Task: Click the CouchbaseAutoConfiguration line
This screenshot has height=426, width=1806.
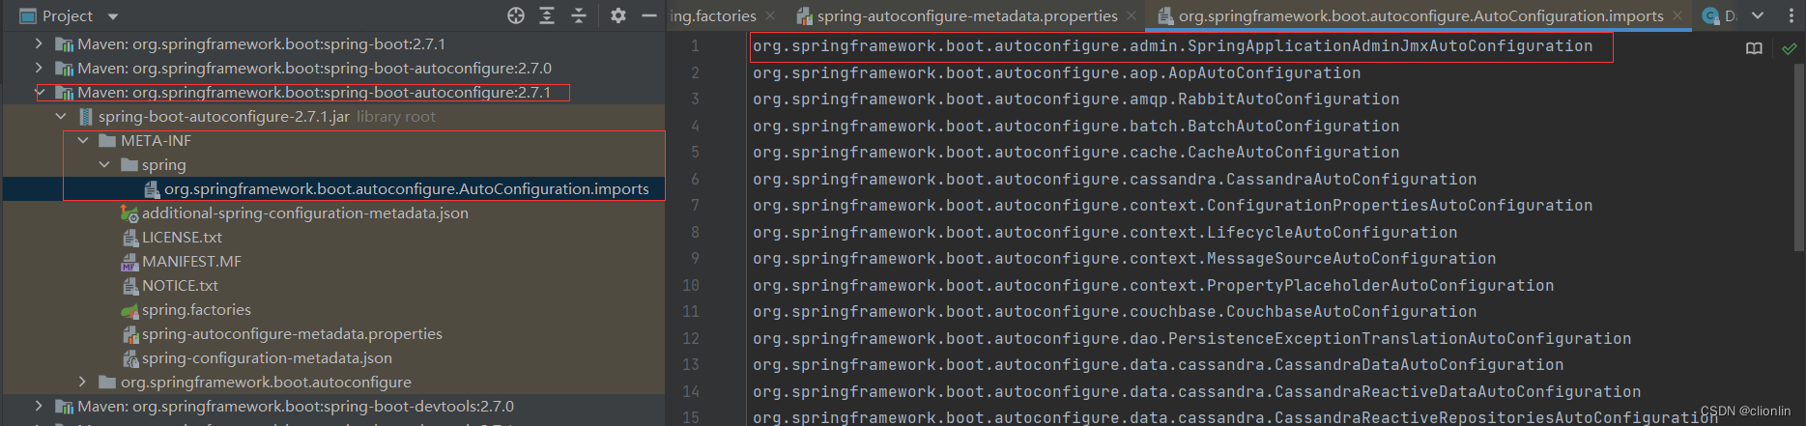Action: point(1114,311)
